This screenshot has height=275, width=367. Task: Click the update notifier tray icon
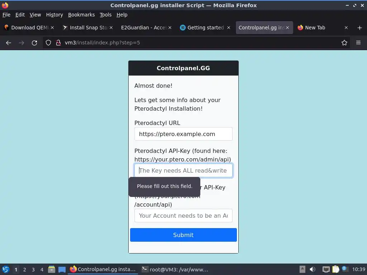click(345, 269)
